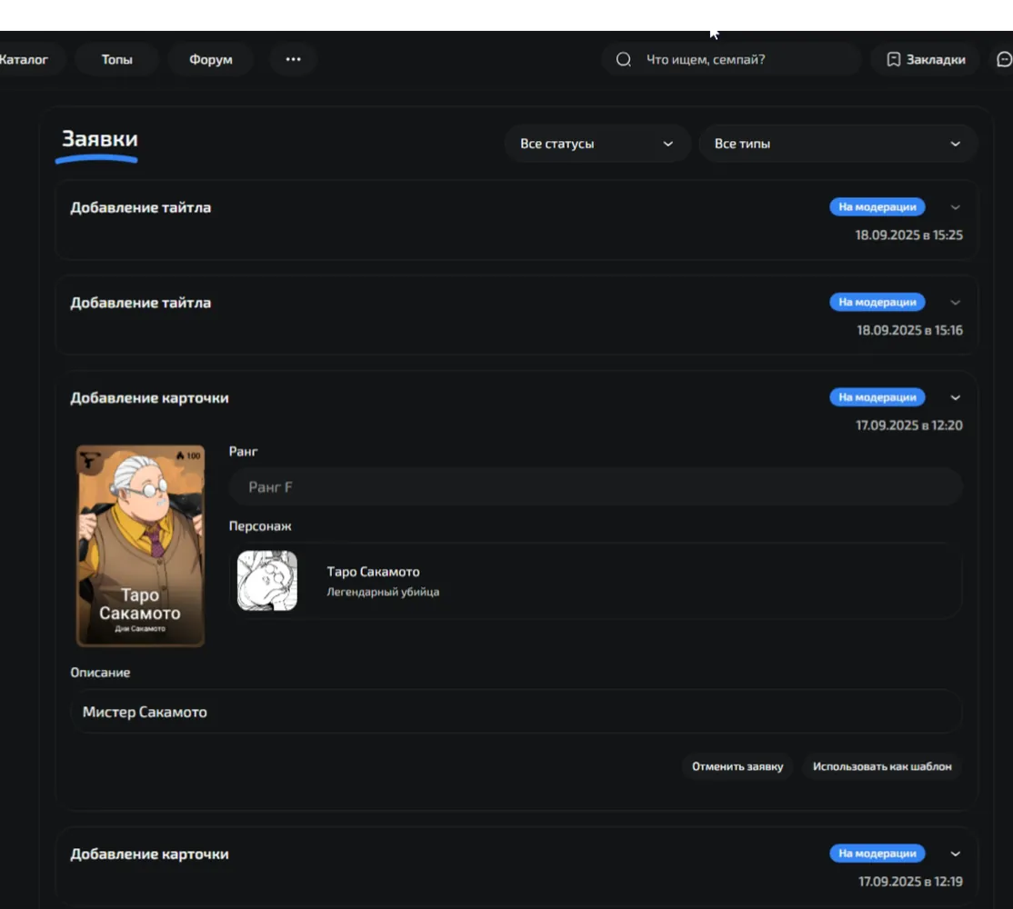Open the Таро Сакамото card image
The height and width of the screenshot is (909, 1013).
pyautogui.click(x=140, y=545)
